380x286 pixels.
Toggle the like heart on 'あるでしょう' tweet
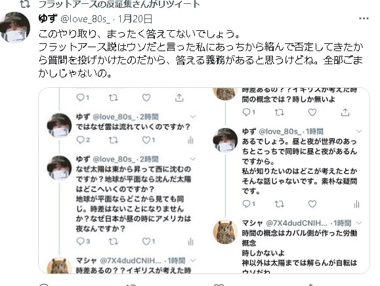click(312, 204)
